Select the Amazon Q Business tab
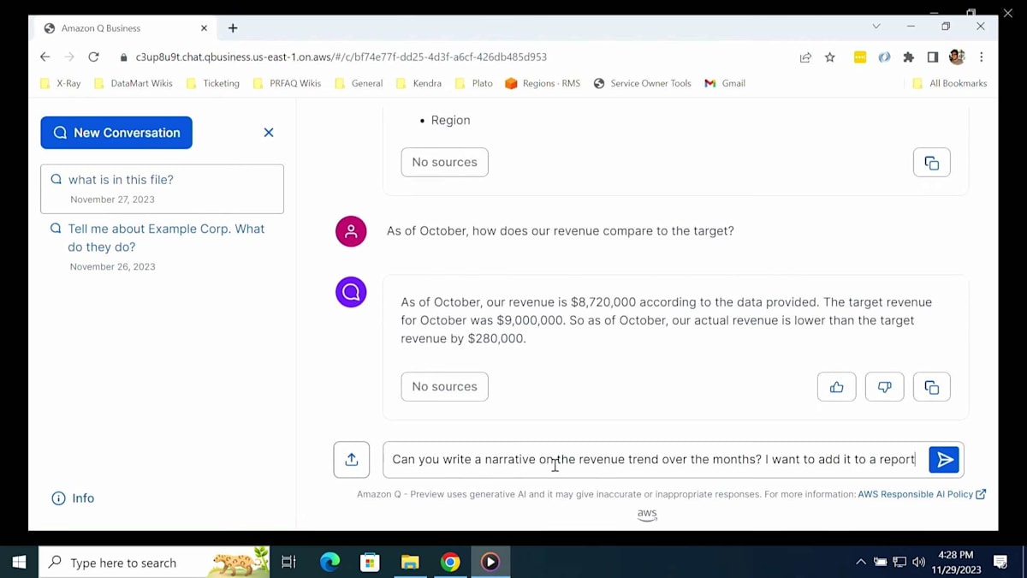The height and width of the screenshot is (578, 1027). (x=124, y=28)
